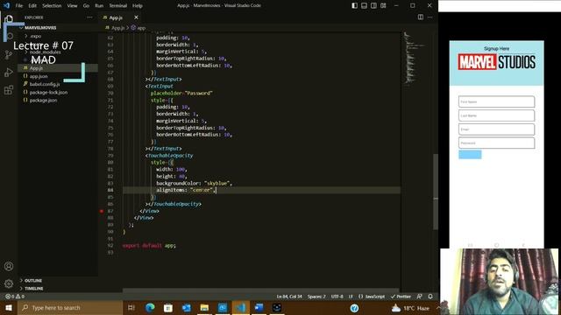Open the View menu
The width and height of the screenshot is (561, 315).
click(x=72, y=6)
